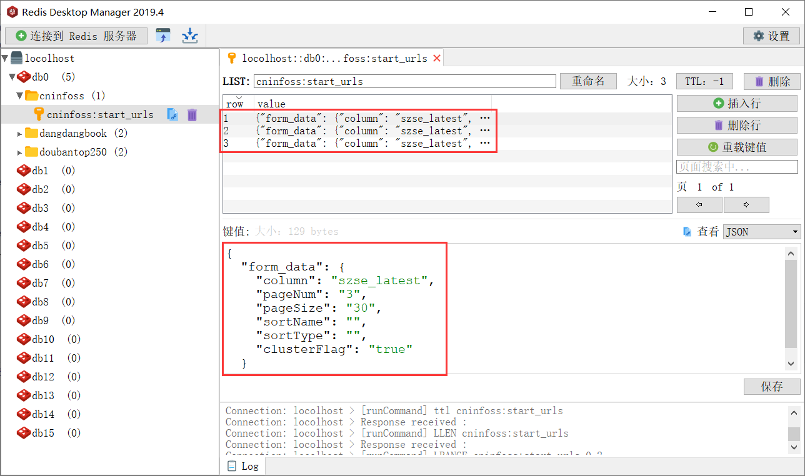Select row 2 in the list table

click(447, 131)
